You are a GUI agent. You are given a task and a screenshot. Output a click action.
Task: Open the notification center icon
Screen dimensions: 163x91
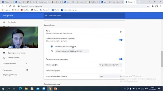point(159,89)
